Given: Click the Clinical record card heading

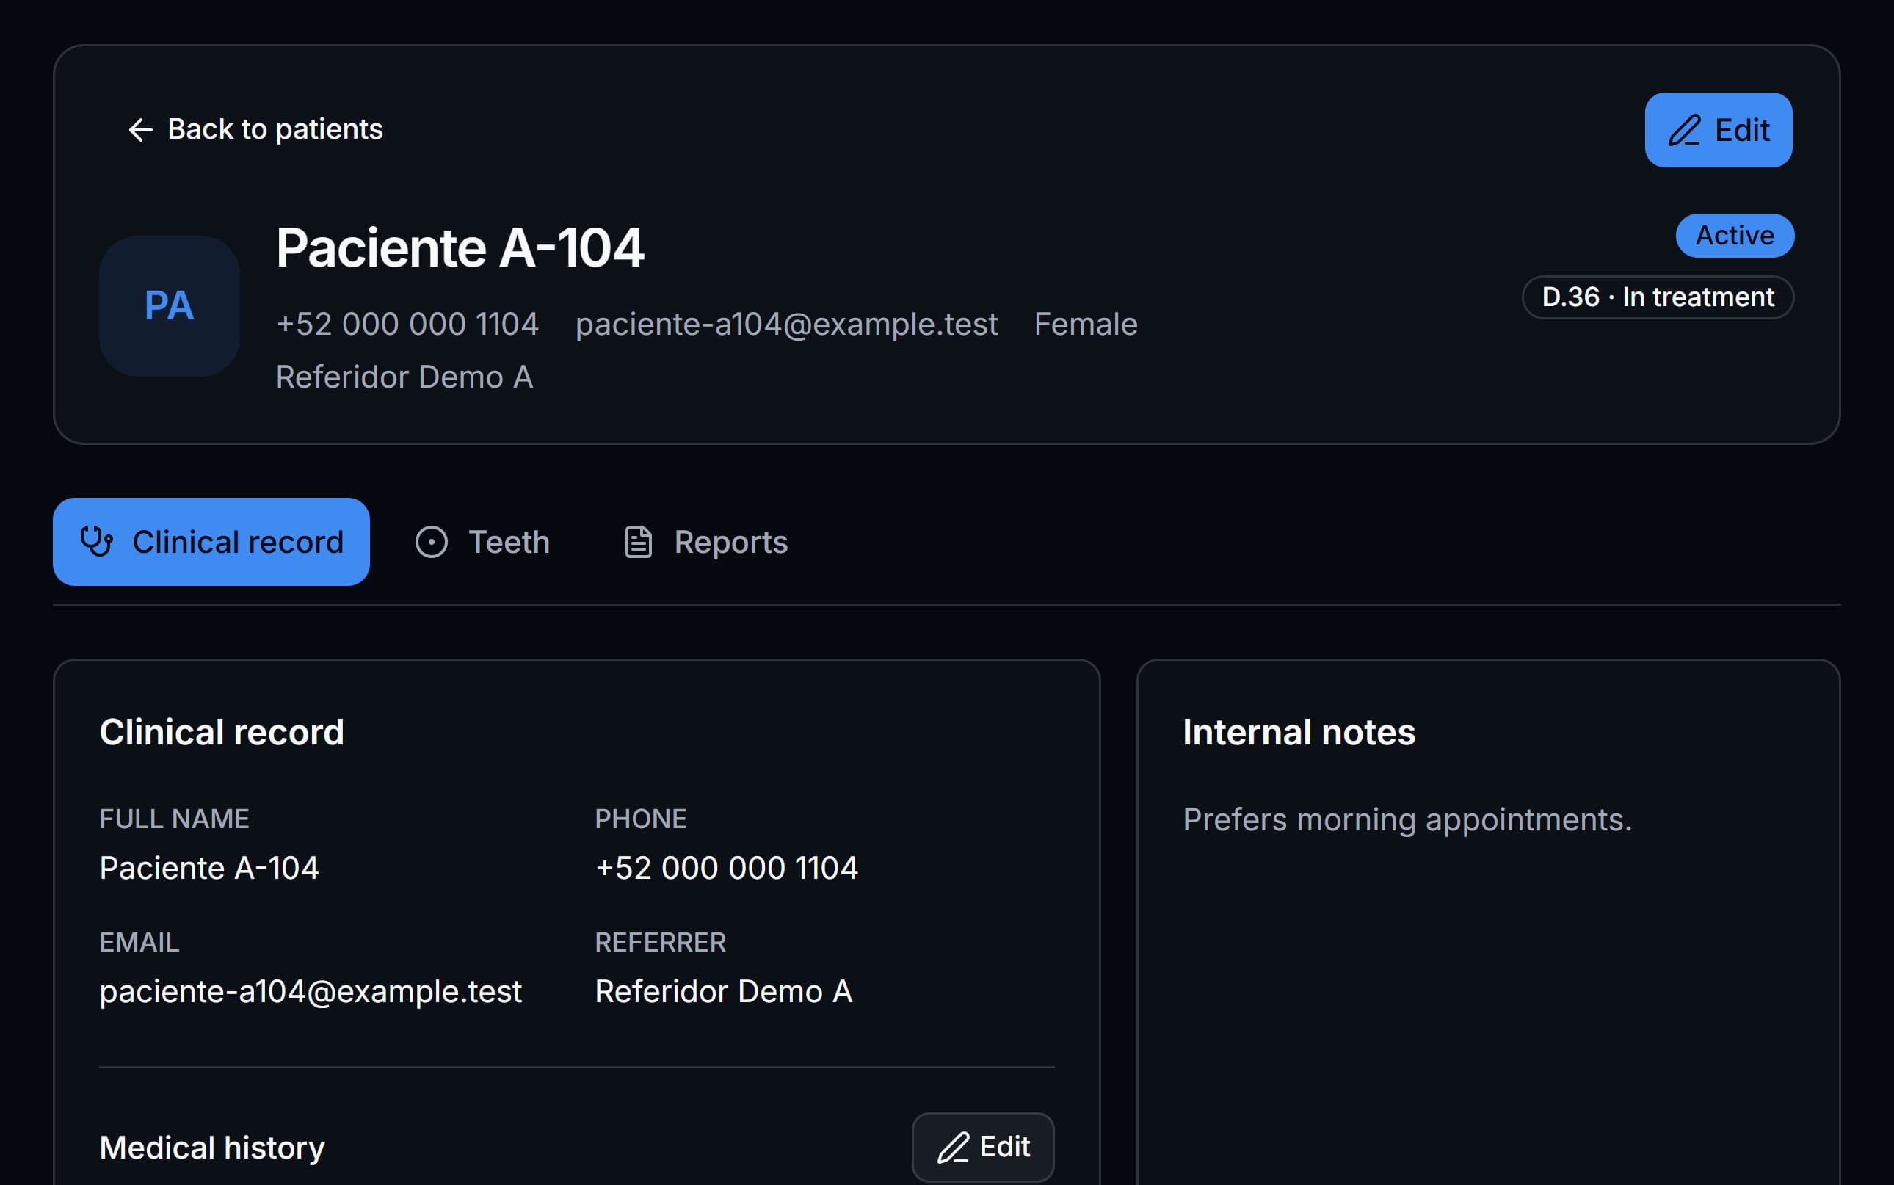Looking at the screenshot, I should coord(222,732).
